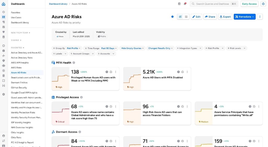Viewport: 268px width, 147px height.
Task: Open the settings gear in left rail
Action: pos(3,94)
